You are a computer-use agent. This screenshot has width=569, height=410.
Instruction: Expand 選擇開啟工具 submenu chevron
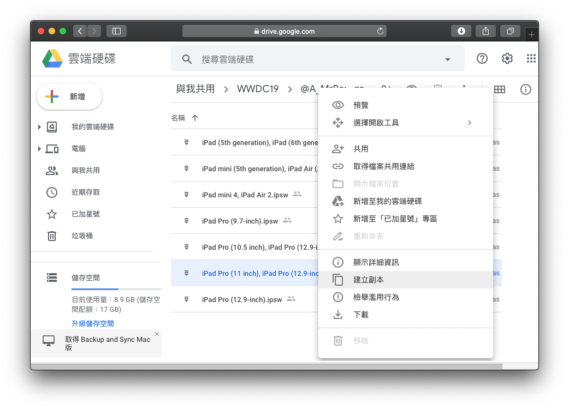point(470,123)
